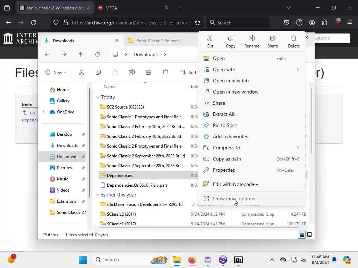This screenshot has width=358, height=268.
Task: Choose Open in new tab
Action: [x=252, y=81]
